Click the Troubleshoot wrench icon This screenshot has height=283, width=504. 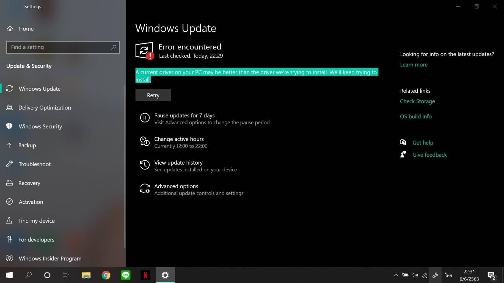click(9, 164)
